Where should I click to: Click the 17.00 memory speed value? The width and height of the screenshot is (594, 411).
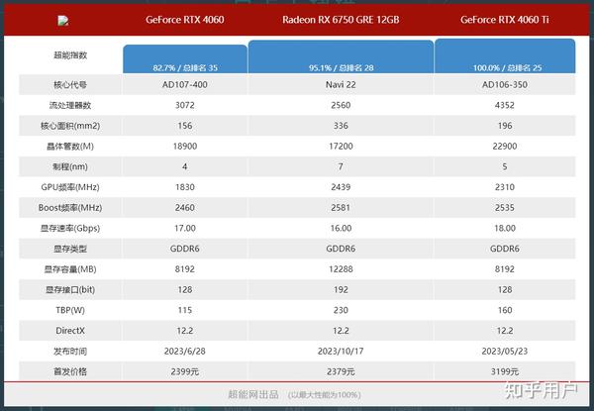coord(185,228)
